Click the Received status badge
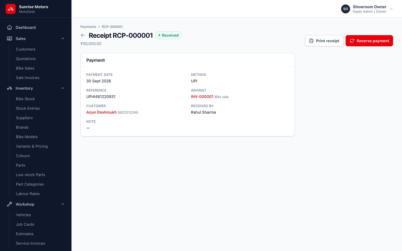 click(169, 35)
